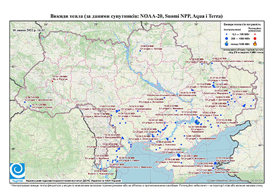Viewport: 273px width, 193px height.
Task: Click the blue marker labeled 2,62 MW
Action: pyautogui.click(x=212, y=63)
